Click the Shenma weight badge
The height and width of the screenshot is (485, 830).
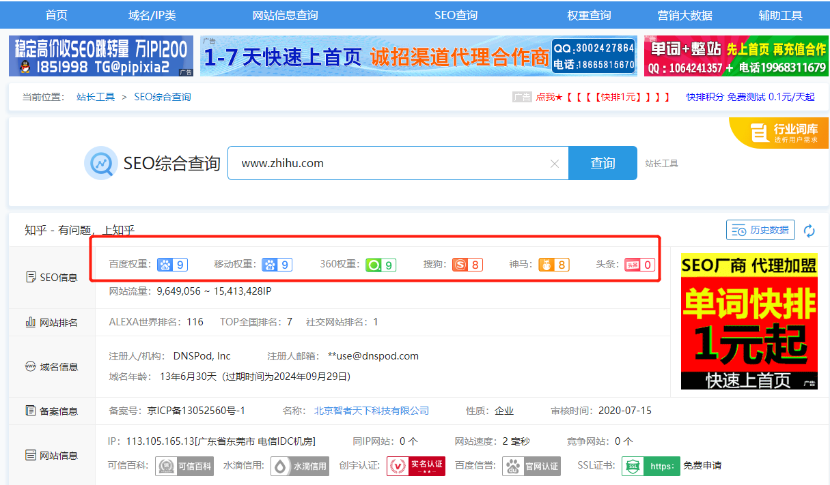click(554, 265)
